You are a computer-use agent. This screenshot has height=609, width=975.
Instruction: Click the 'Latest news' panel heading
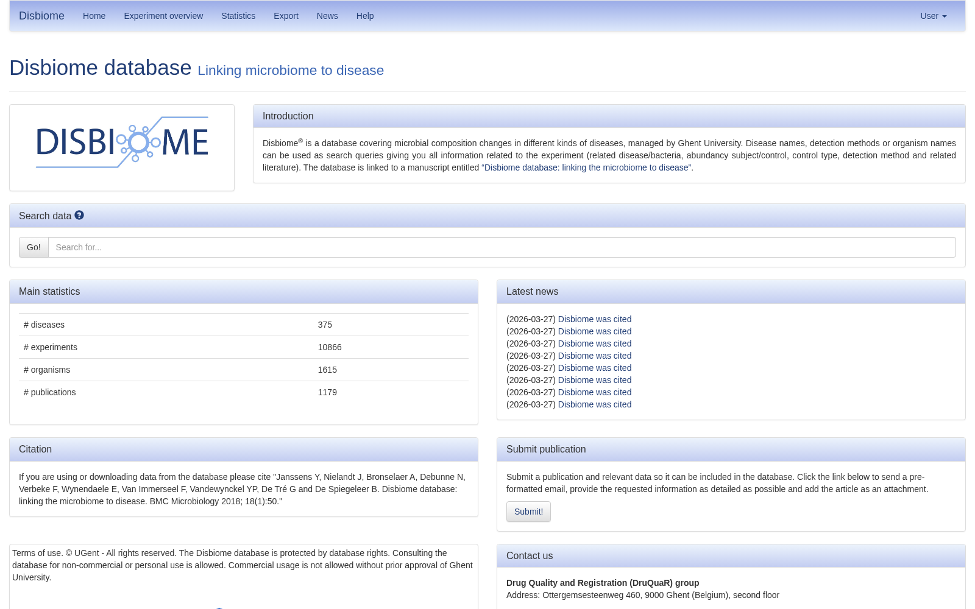[x=532, y=291]
